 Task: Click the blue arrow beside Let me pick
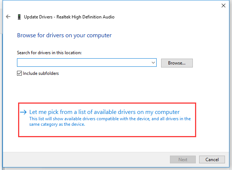point(23,112)
